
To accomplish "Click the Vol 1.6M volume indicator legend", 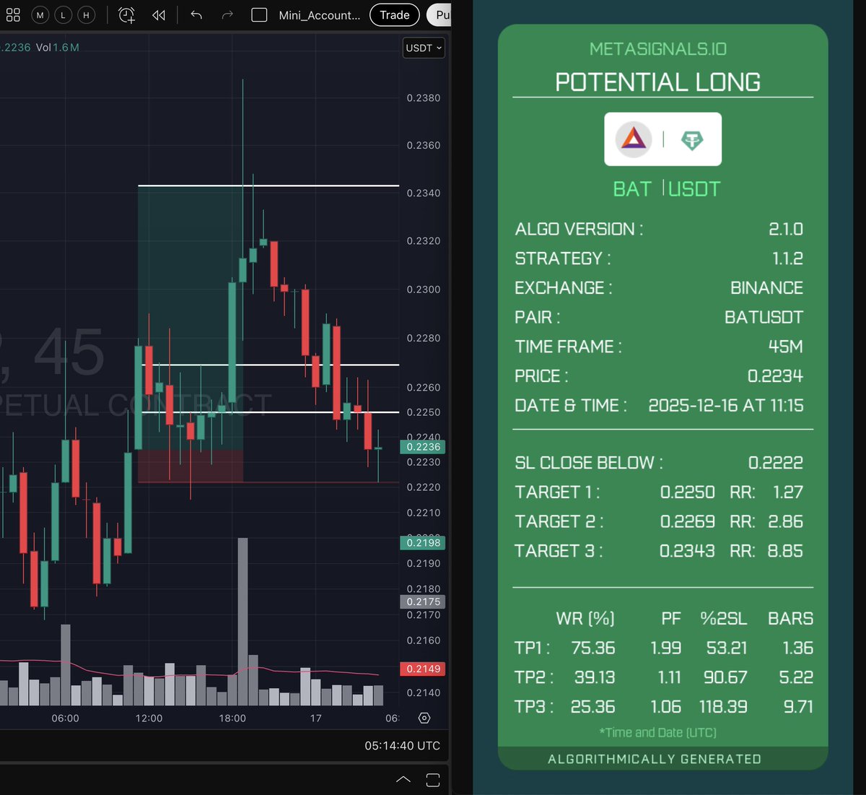I will pyautogui.click(x=58, y=48).
